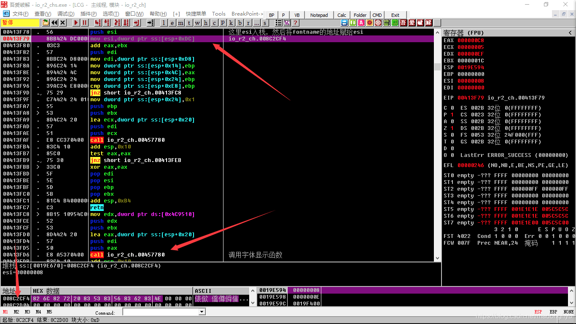576x324 pixels.
Task: Open Windows list via 'w' button
Action: click(x=197, y=23)
